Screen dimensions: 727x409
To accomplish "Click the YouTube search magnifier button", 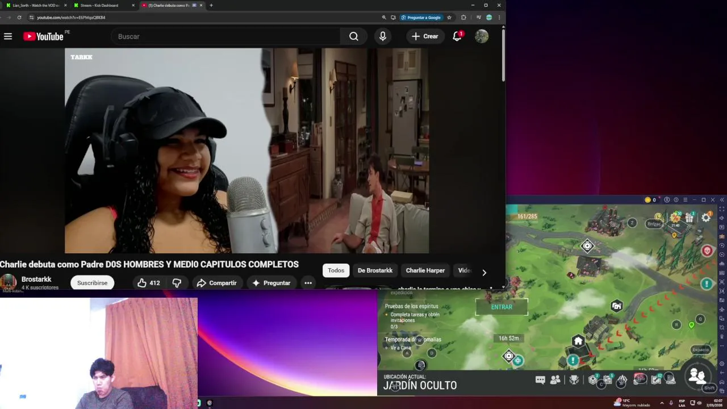I will pyautogui.click(x=354, y=36).
